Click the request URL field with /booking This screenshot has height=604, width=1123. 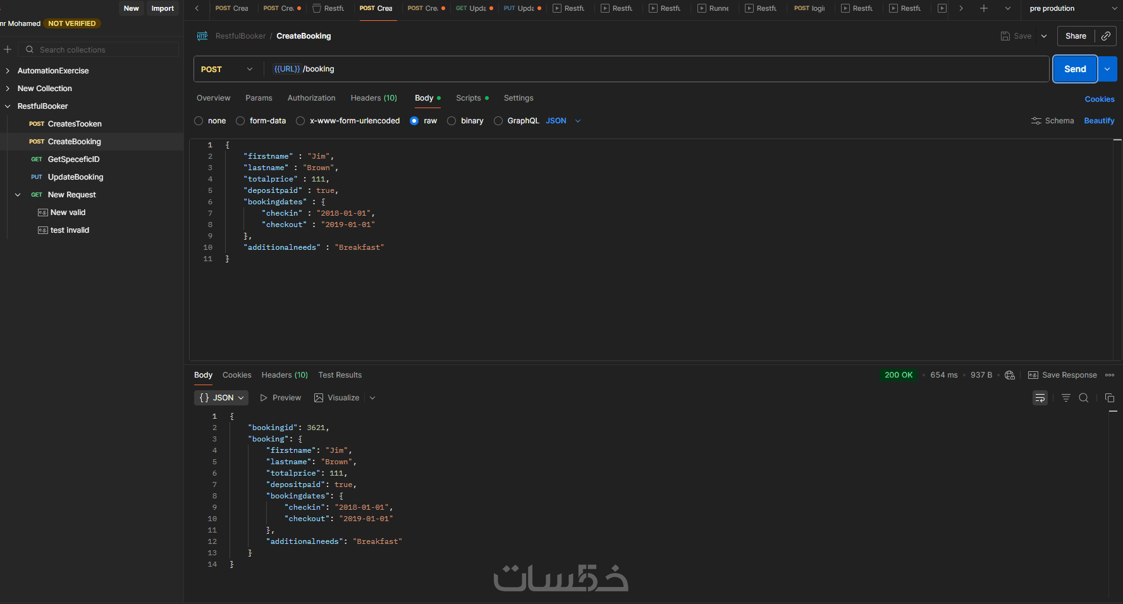(657, 69)
